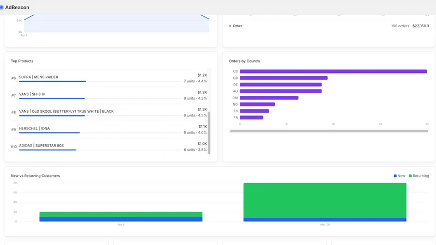Click the $1.0K value for Adidas Superstar

202,144
